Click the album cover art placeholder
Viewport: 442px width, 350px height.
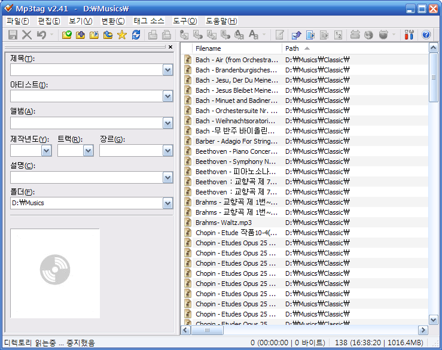(x=55, y=273)
